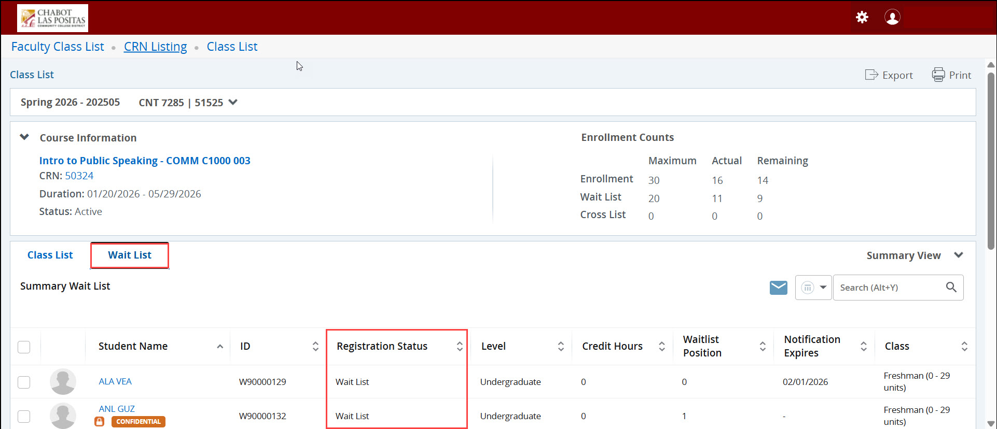Screen dimensions: 997x429
Task: Switch to the Class List tab
Action: click(50, 255)
